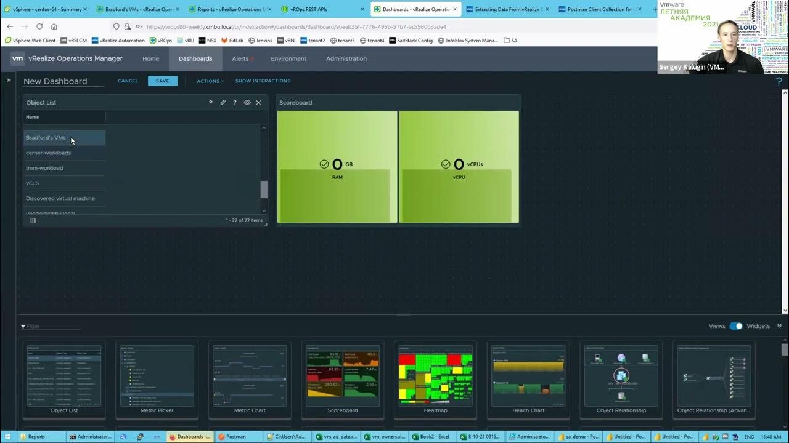
Task: Click the widget tray vertical scrollbar
Action: click(x=784, y=349)
